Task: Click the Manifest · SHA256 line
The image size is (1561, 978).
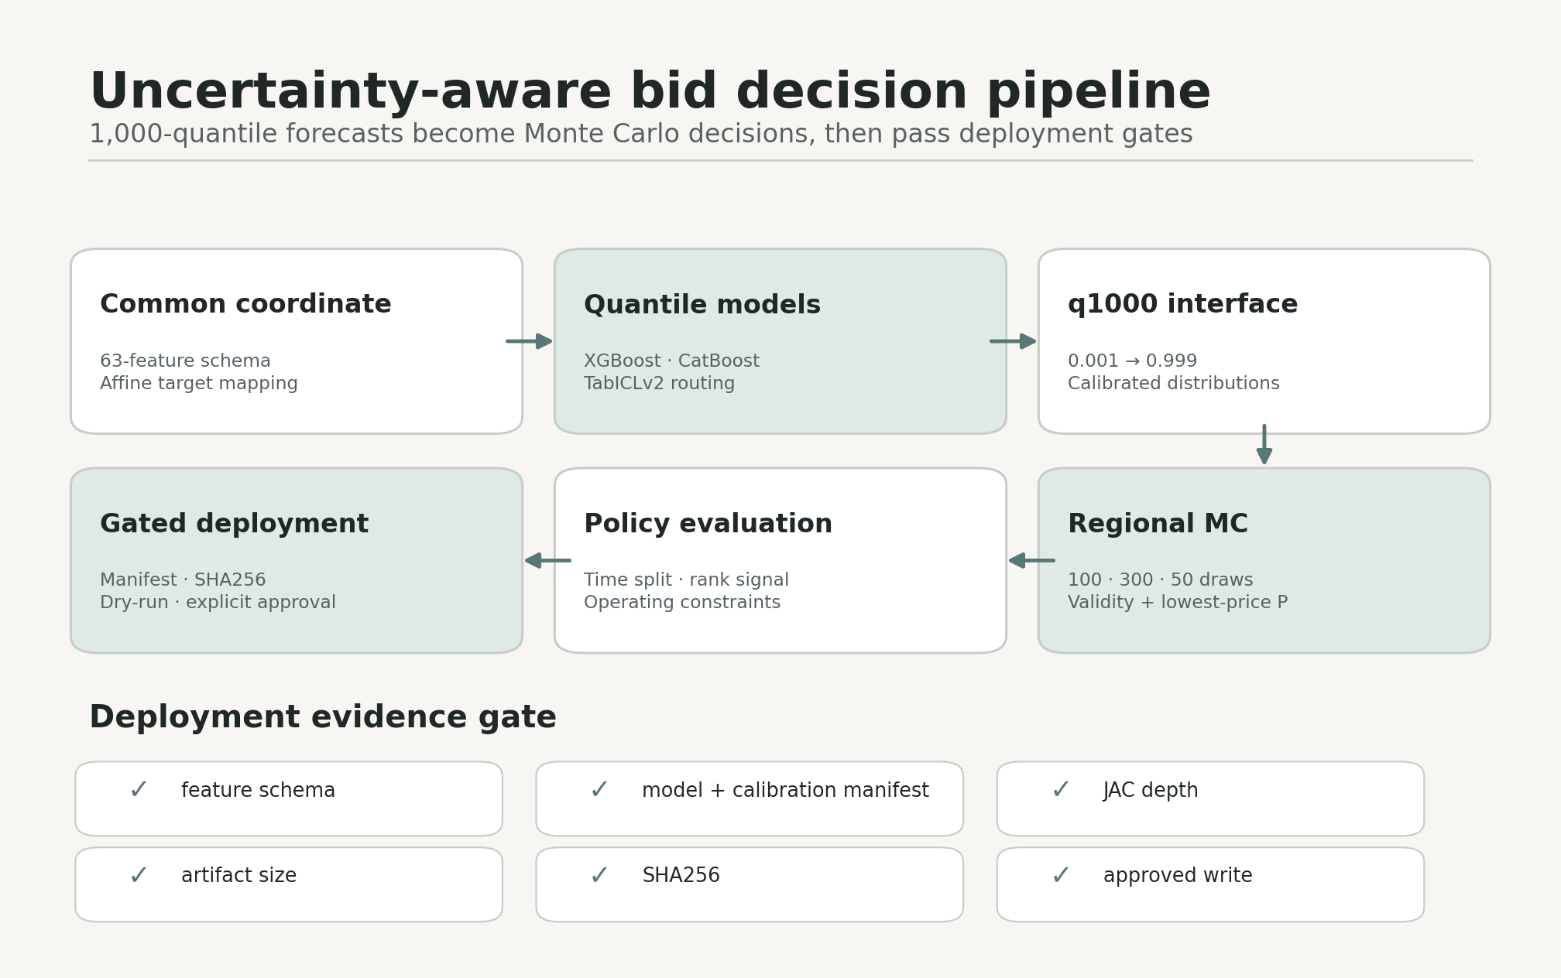Action: [183, 580]
